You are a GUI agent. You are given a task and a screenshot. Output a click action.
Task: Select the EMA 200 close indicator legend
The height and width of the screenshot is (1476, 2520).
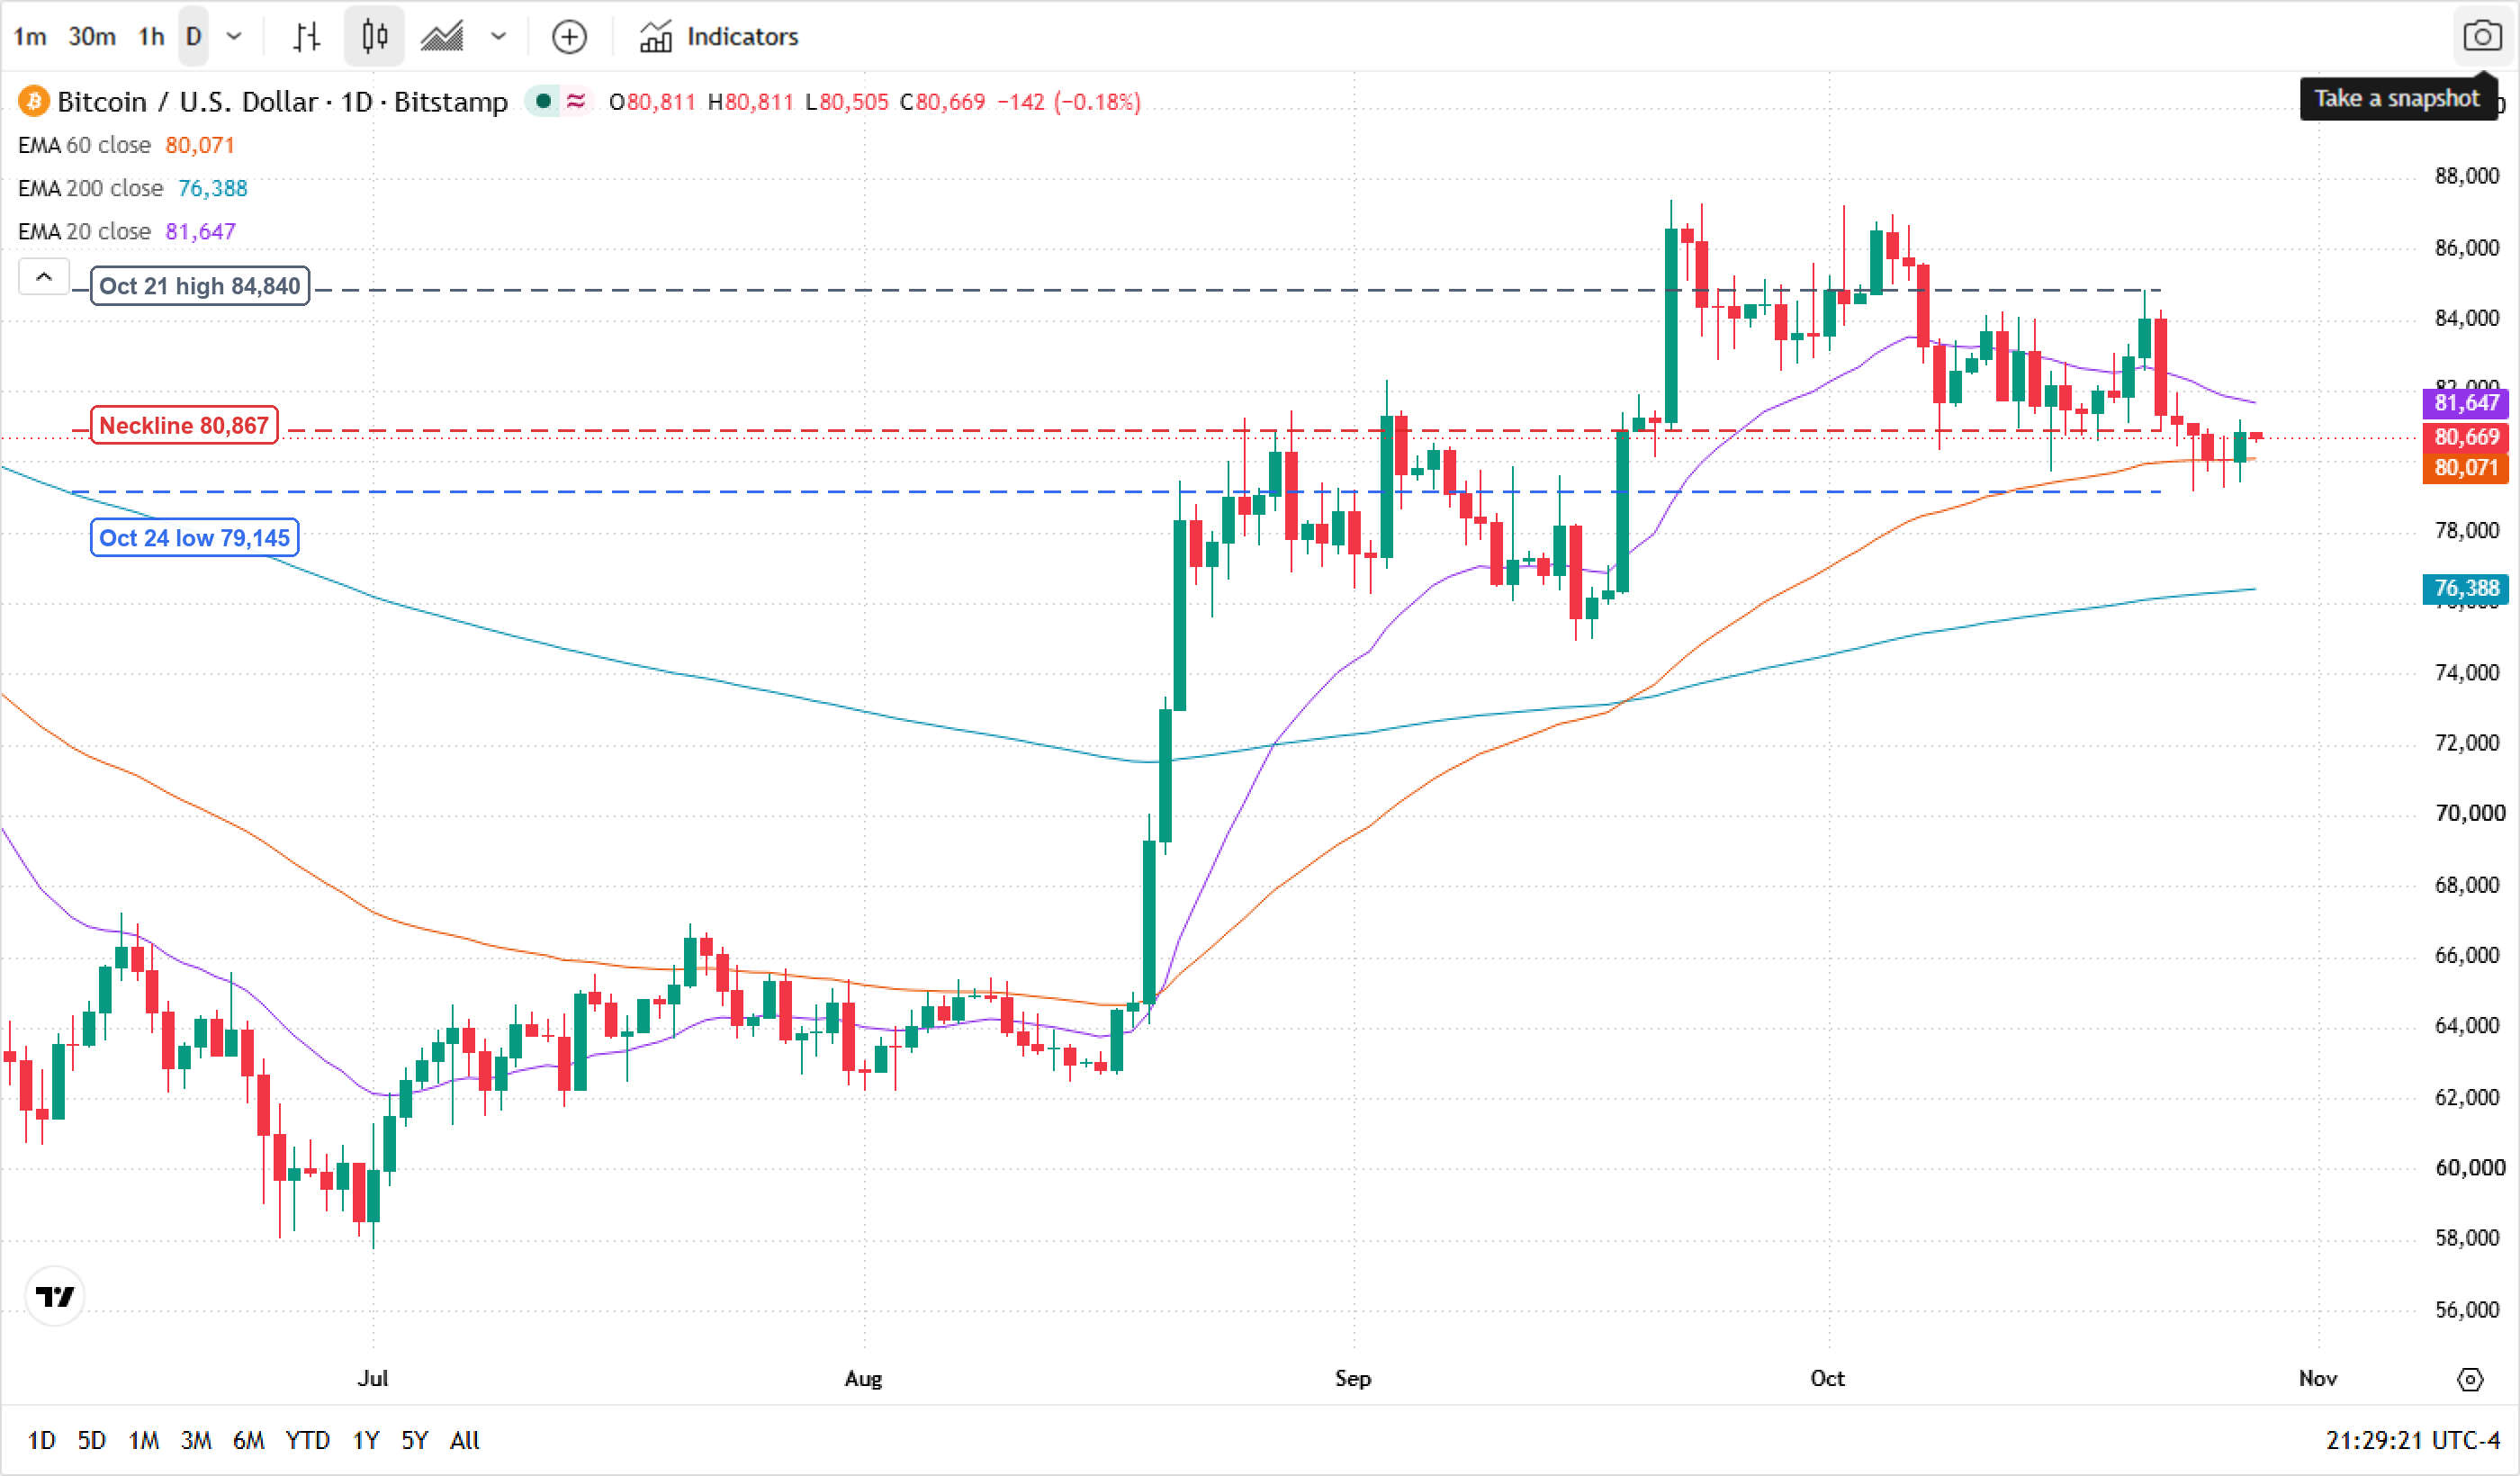(132, 188)
